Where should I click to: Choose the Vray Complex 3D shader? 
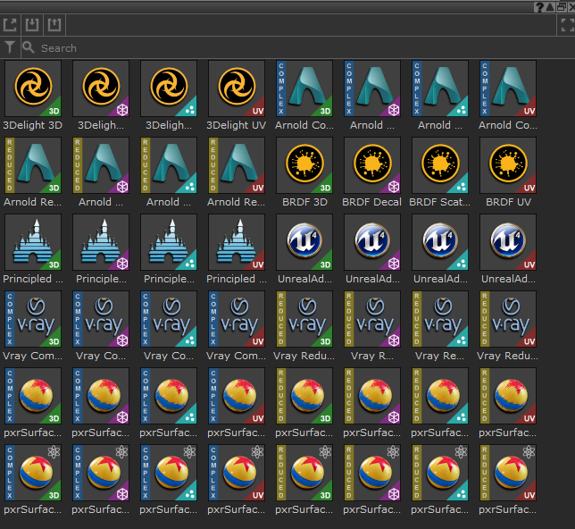[x=33, y=319]
